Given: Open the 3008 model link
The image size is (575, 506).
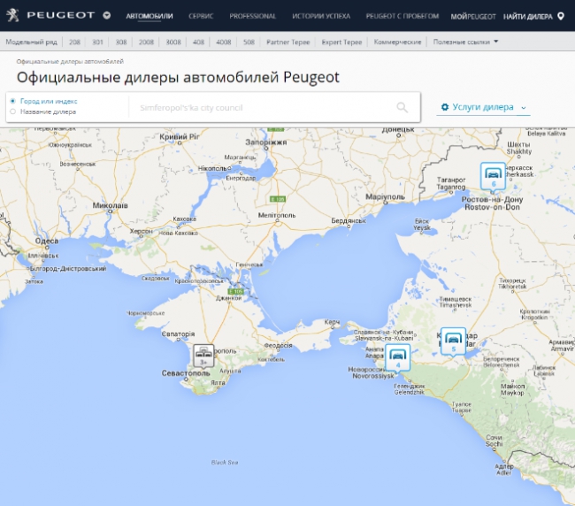Looking at the screenshot, I should tap(172, 42).
